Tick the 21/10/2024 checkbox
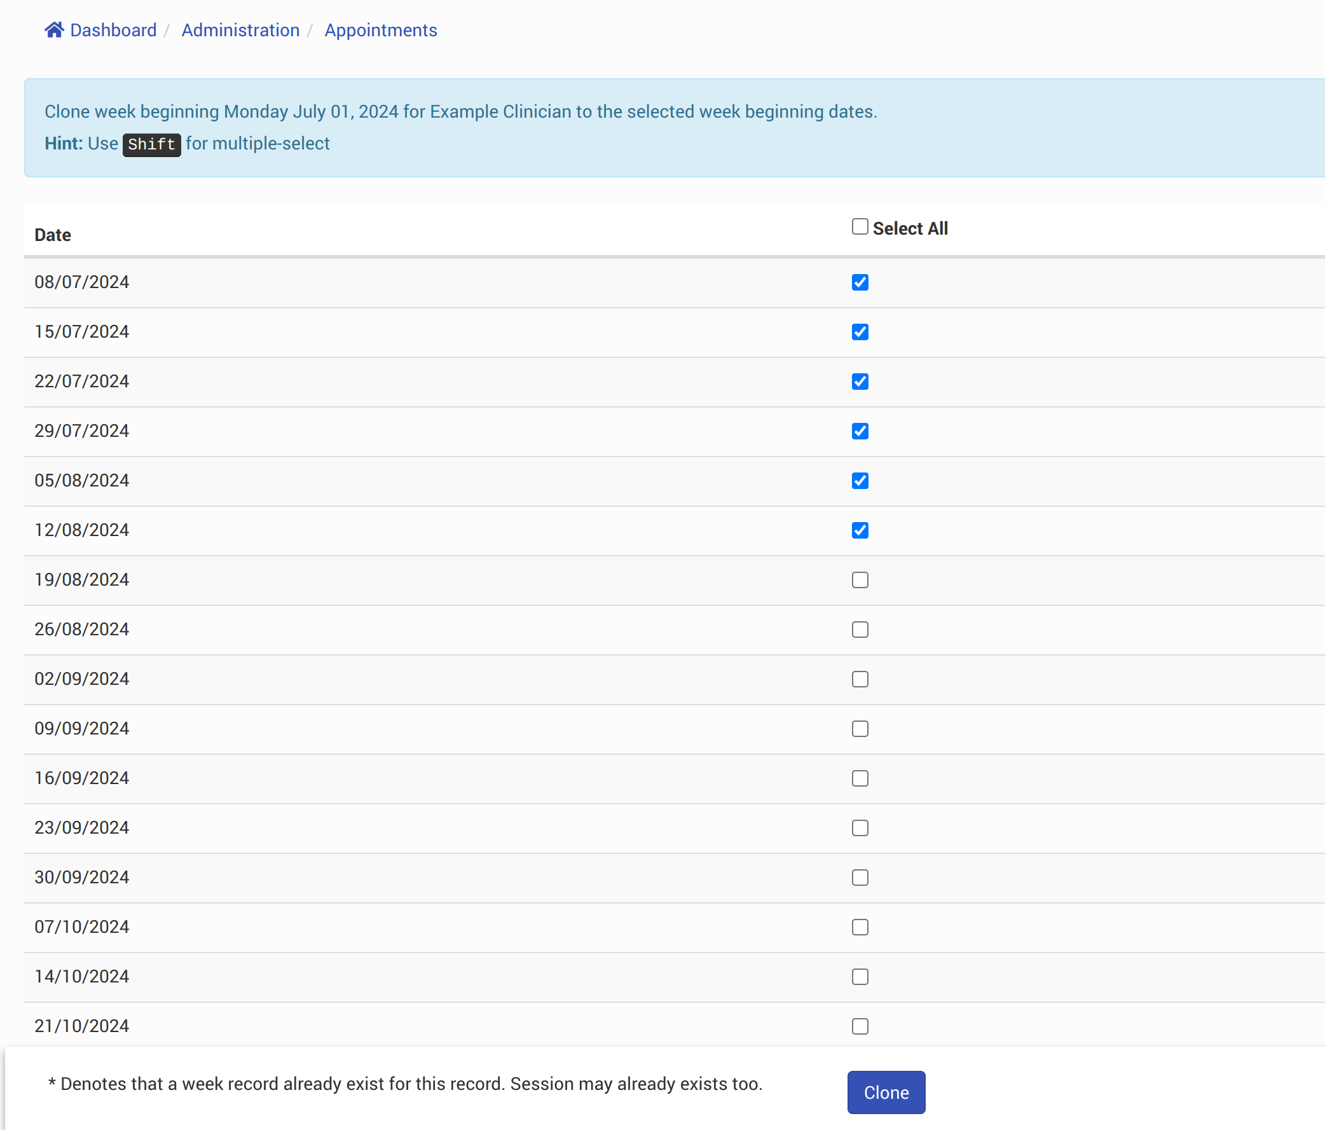The image size is (1325, 1130). click(x=860, y=1026)
